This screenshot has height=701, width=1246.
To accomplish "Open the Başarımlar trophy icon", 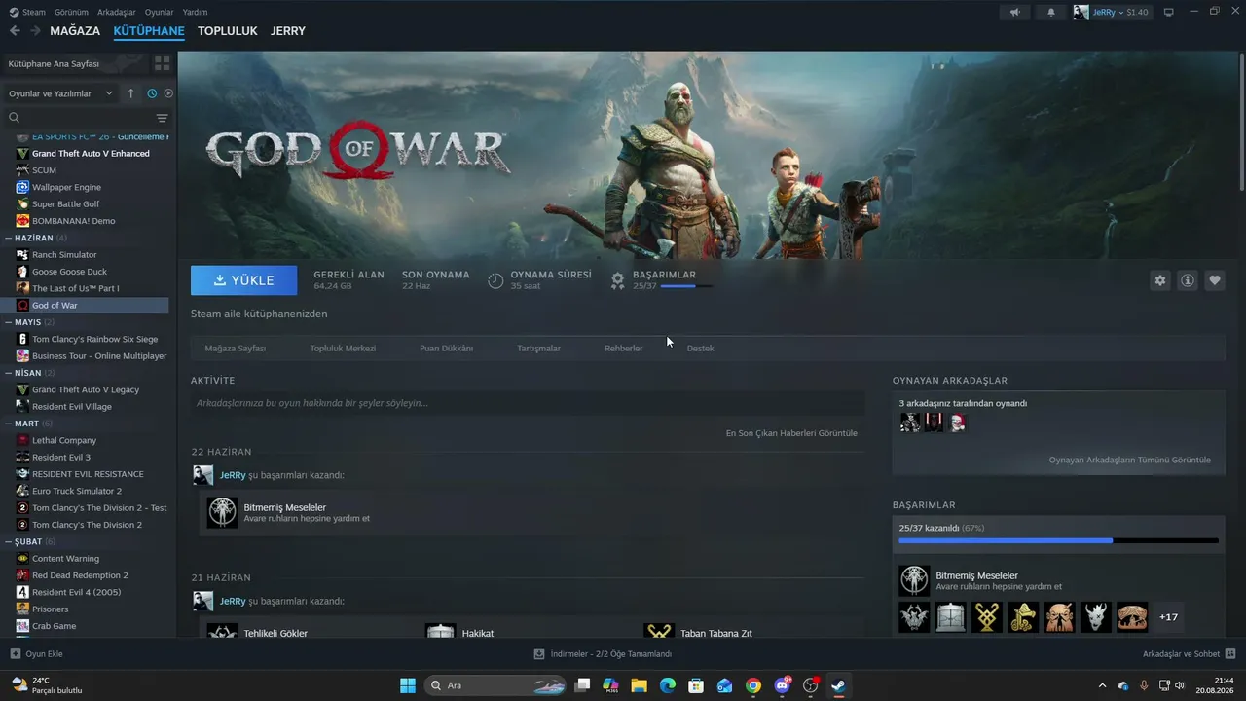I will tap(617, 280).
